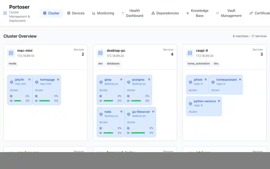Click the databases tag on desktop-pc
The width and height of the screenshot is (270, 169).
[113, 63]
